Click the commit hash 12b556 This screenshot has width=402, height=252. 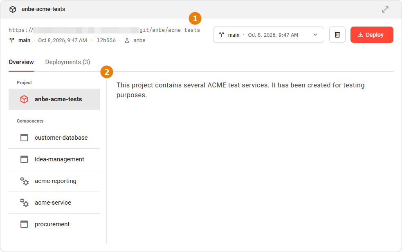(106, 40)
